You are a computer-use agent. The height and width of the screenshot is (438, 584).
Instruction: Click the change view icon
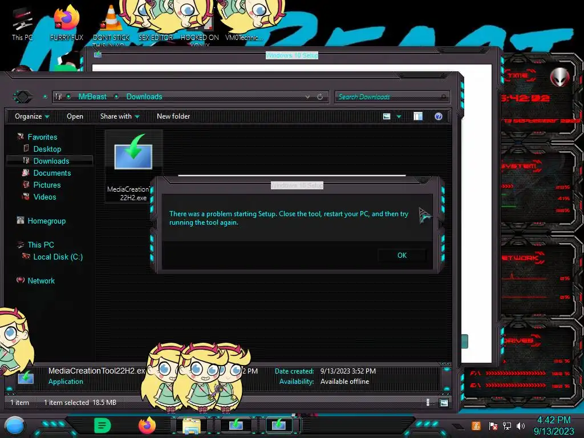point(387,116)
